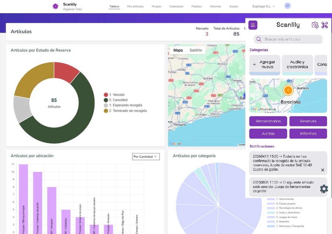Viewport: 332px width, 234px height.
Task: Navigate to Pedidos
Action: pyautogui.click(x=197, y=6)
